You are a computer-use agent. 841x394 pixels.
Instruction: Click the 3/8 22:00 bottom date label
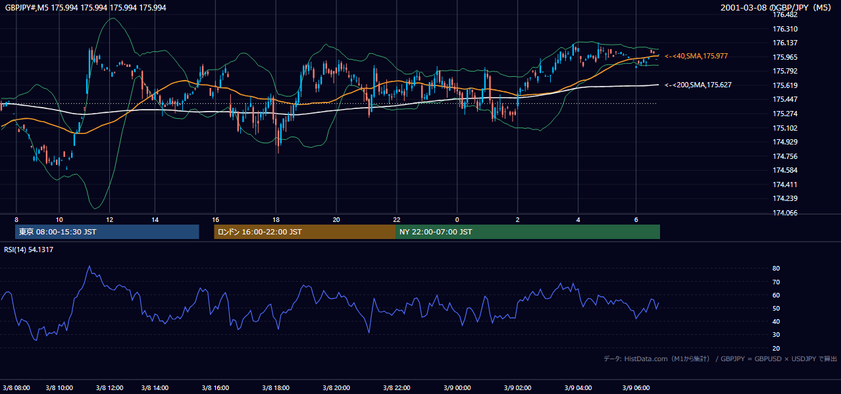pos(397,387)
